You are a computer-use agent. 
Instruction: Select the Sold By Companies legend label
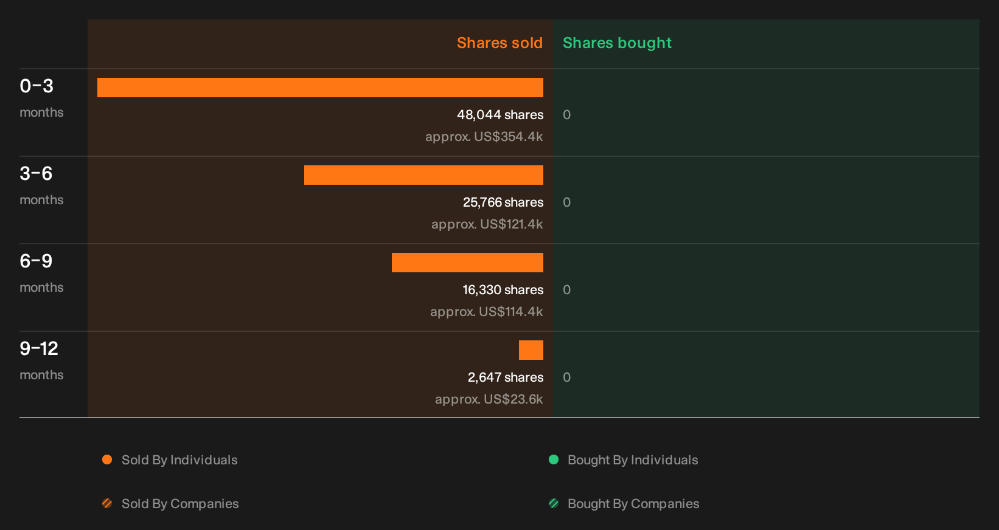180,504
